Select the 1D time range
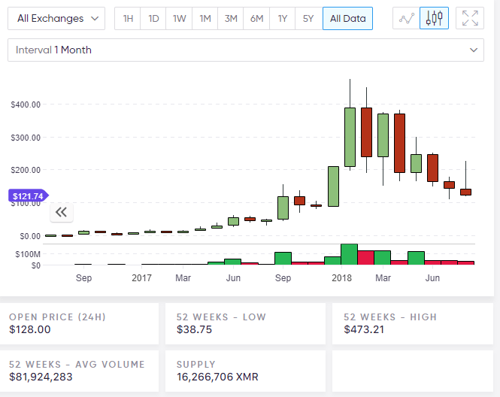Screen dimensions: 500x397 point(153,19)
